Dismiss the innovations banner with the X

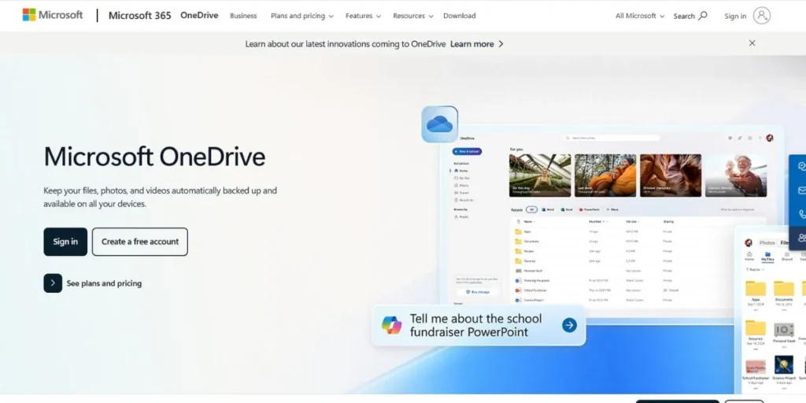(752, 43)
